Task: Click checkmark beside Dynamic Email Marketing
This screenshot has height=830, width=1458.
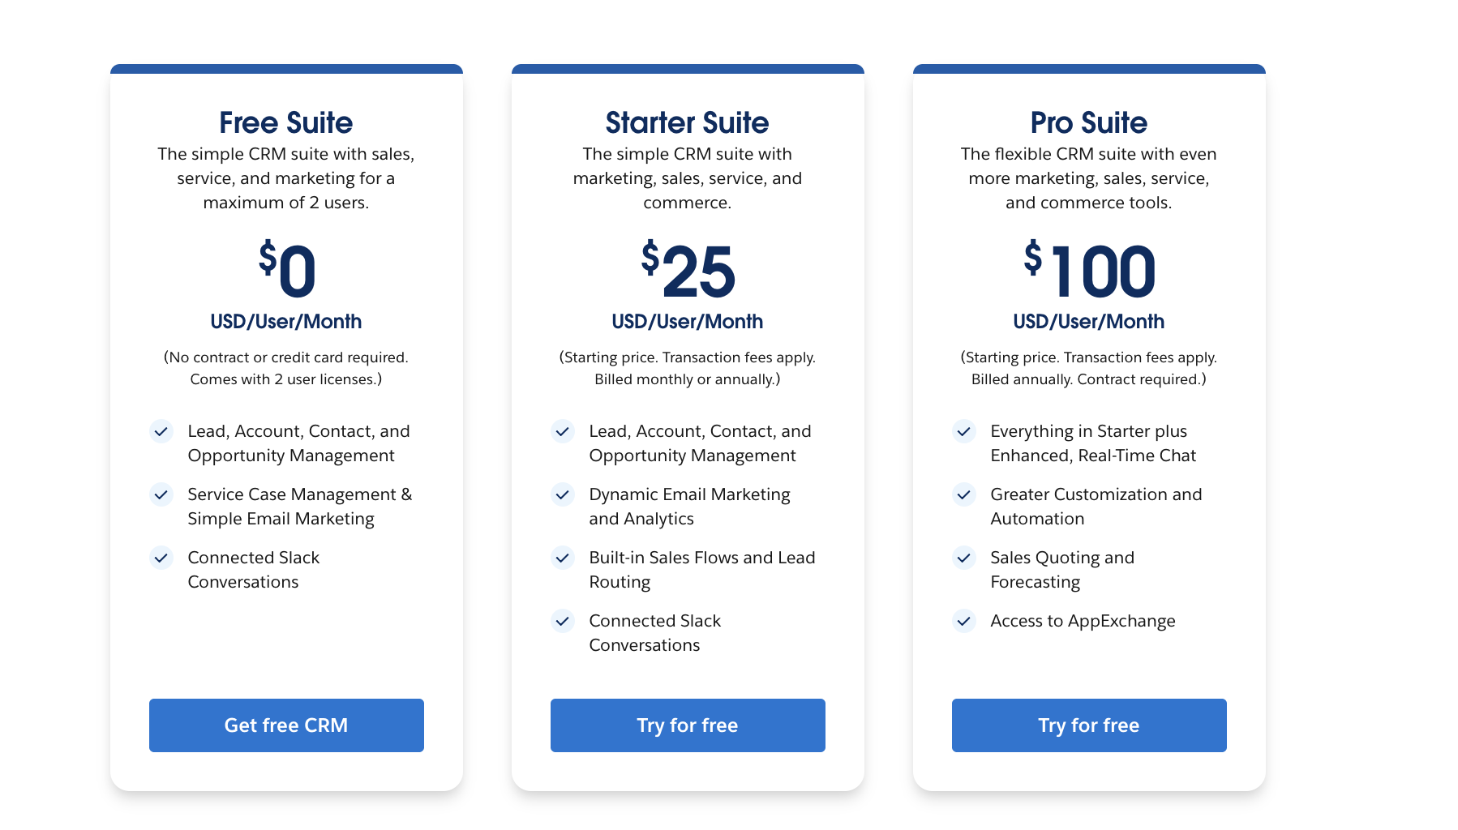Action: [x=563, y=494]
